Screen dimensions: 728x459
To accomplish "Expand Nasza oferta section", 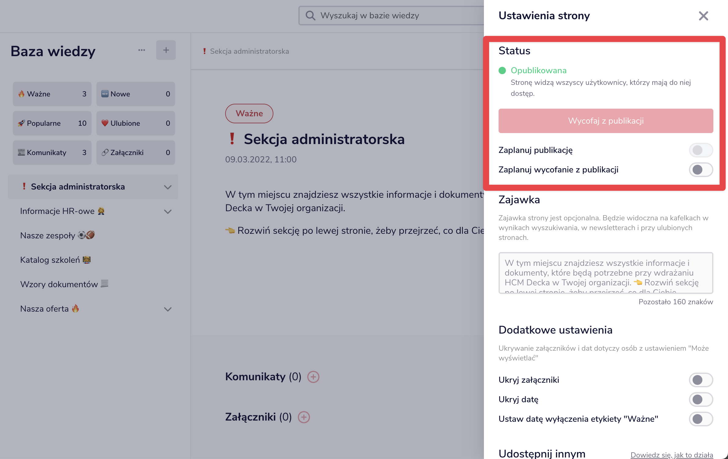I will tap(168, 309).
